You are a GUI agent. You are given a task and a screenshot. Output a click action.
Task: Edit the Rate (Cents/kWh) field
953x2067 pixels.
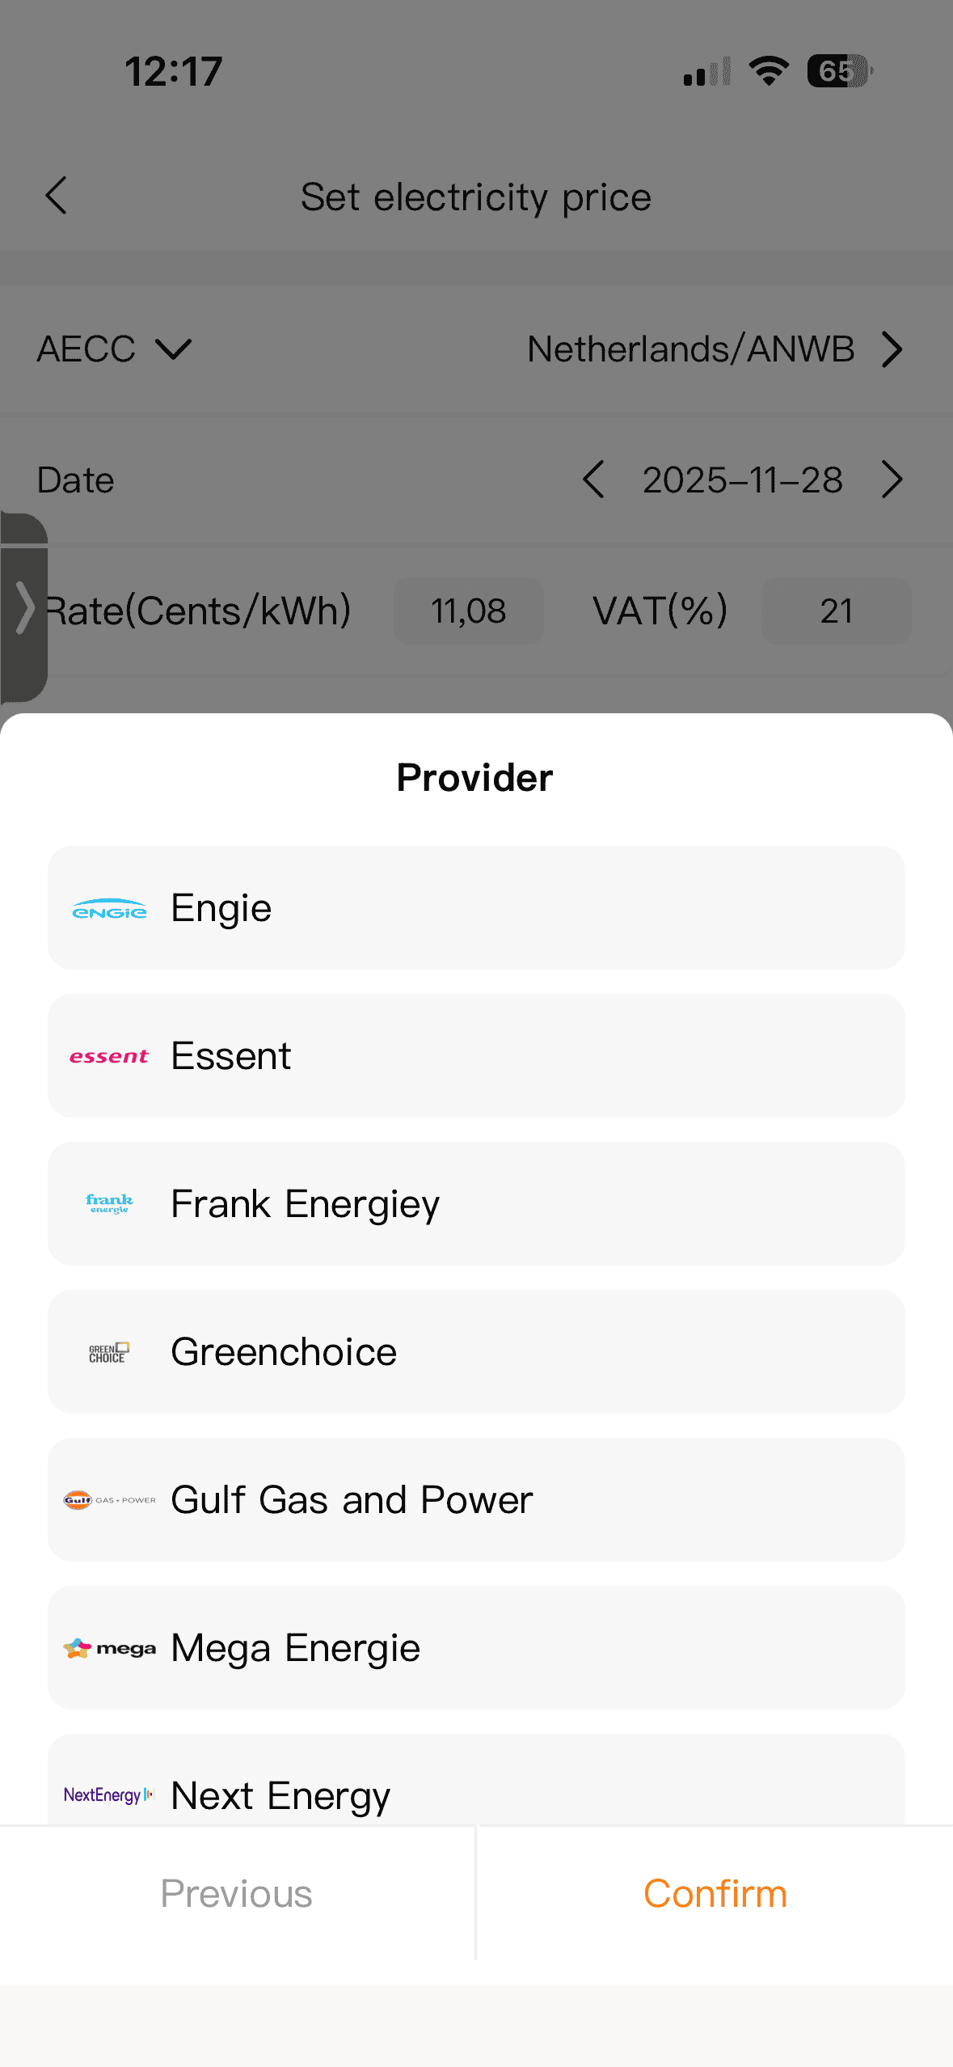tap(468, 611)
